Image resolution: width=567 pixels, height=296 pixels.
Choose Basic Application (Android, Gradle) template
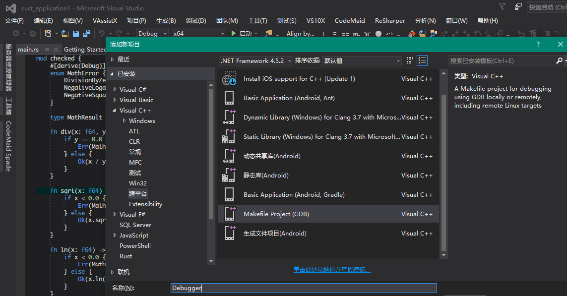[294, 195]
